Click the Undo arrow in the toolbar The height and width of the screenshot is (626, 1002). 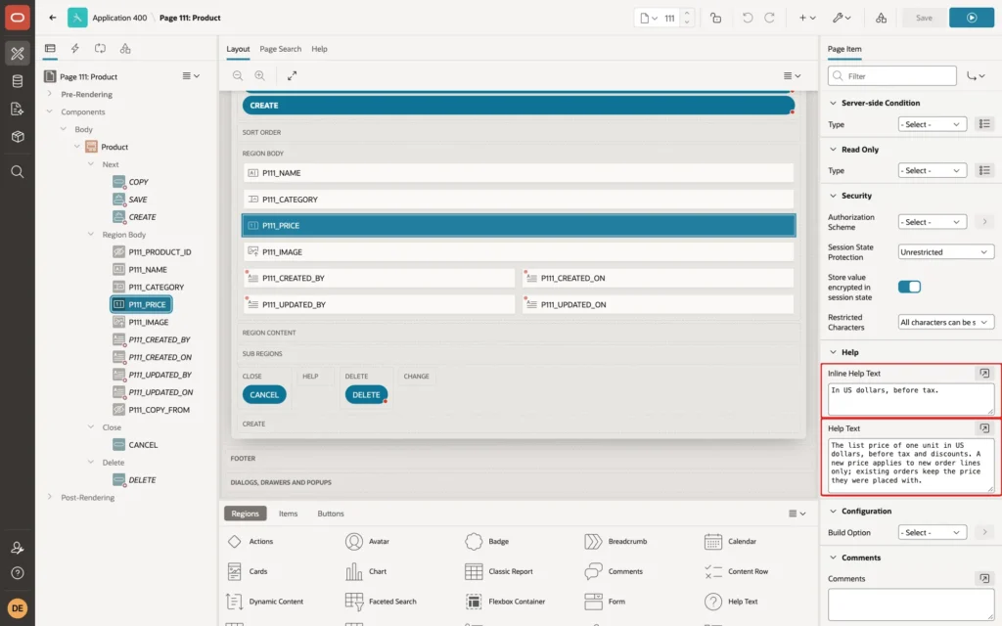tap(747, 18)
